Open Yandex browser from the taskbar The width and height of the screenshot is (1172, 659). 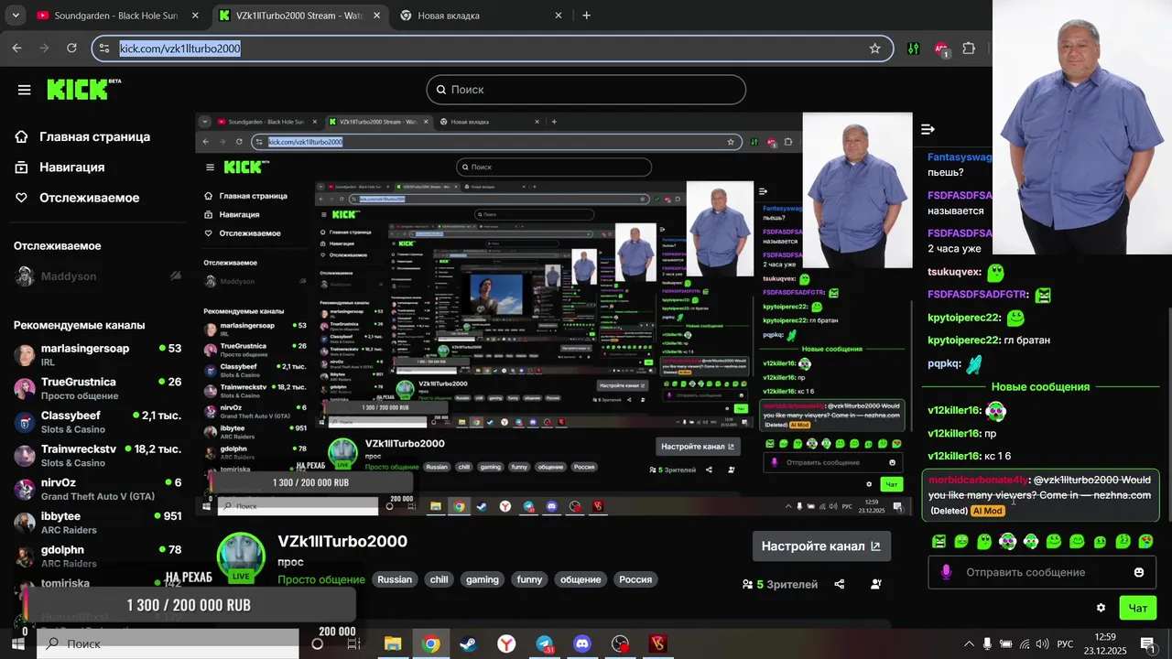pos(506,644)
